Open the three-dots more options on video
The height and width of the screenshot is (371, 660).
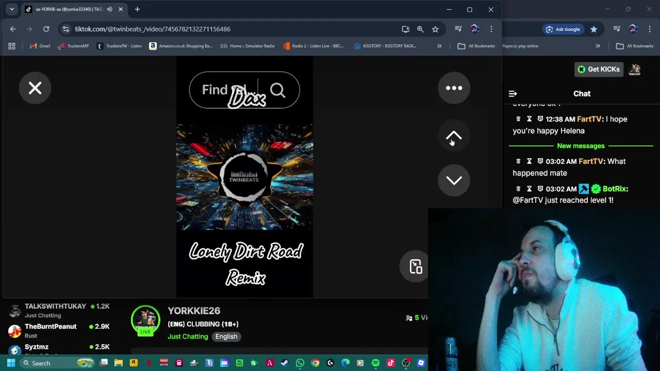(x=454, y=88)
